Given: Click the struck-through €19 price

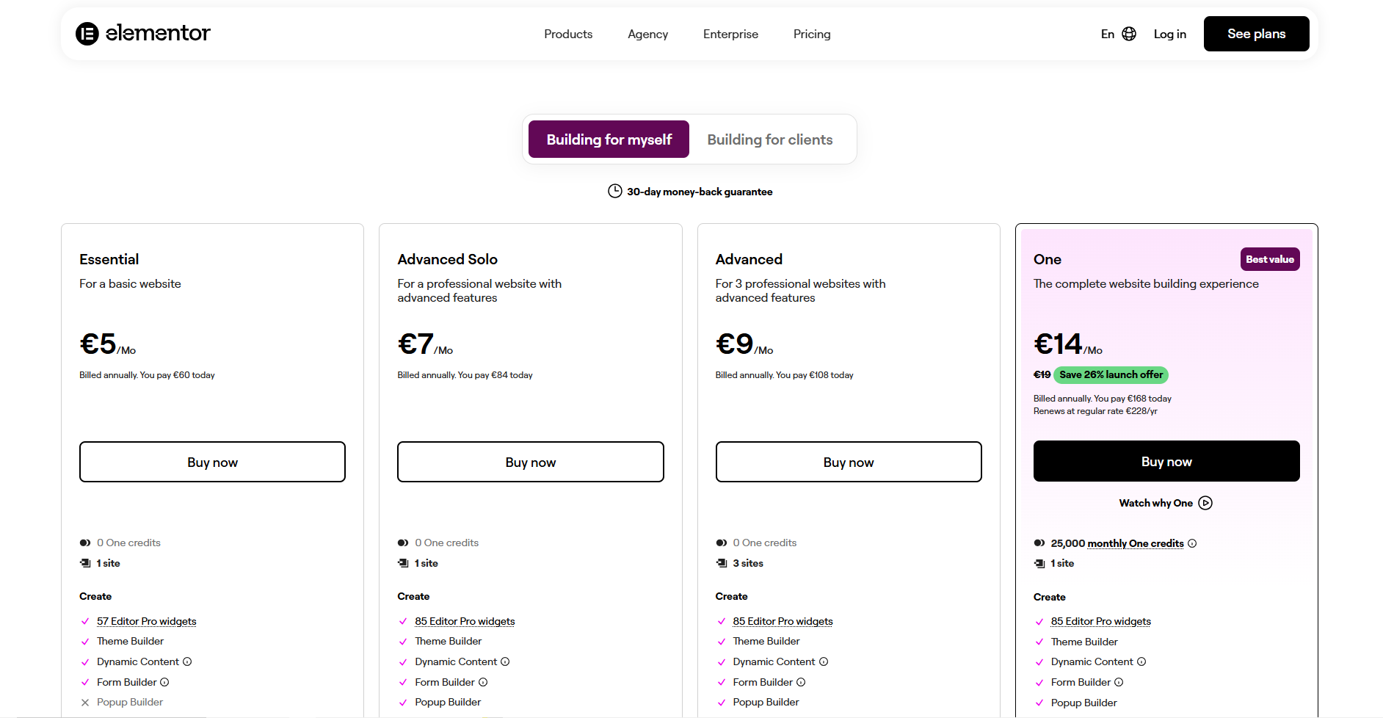Looking at the screenshot, I should pyautogui.click(x=1042, y=374).
